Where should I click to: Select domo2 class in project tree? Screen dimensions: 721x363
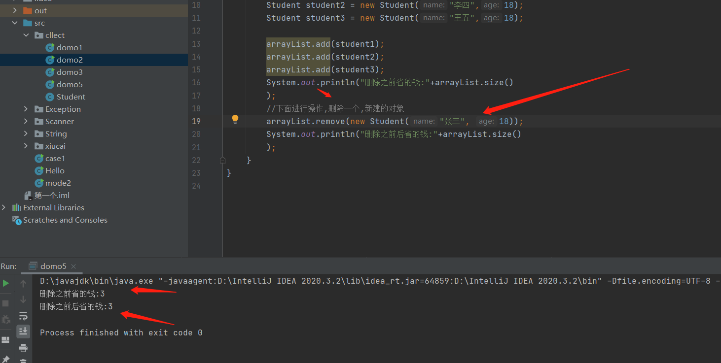pyautogui.click(x=70, y=60)
